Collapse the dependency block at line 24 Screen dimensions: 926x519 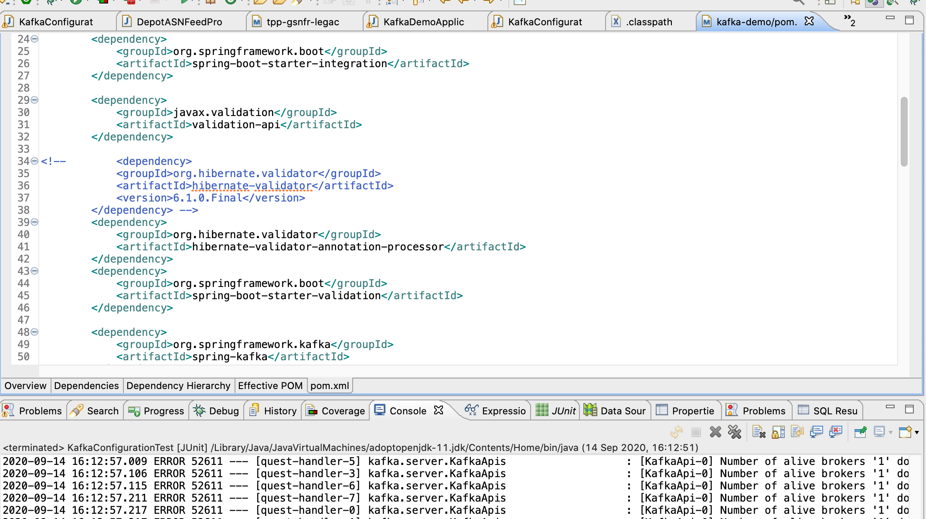click(34, 39)
